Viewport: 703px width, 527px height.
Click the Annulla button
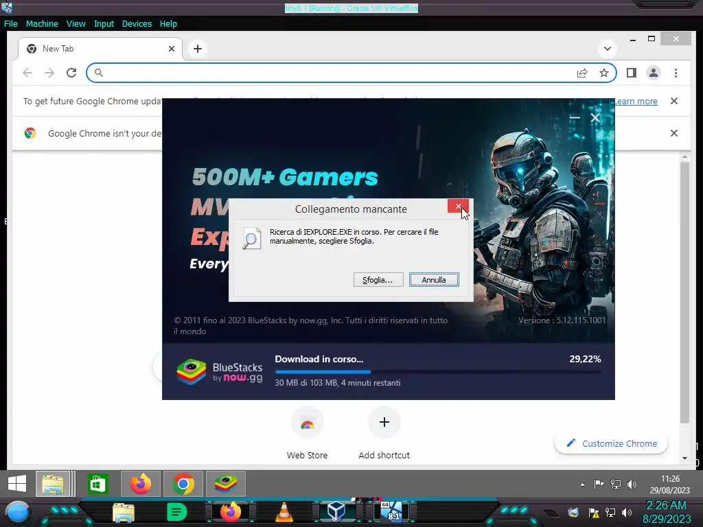click(434, 280)
